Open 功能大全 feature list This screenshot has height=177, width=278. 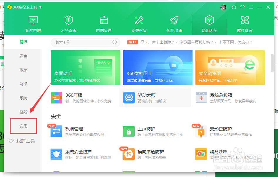pyautogui.click(x=210, y=24)
